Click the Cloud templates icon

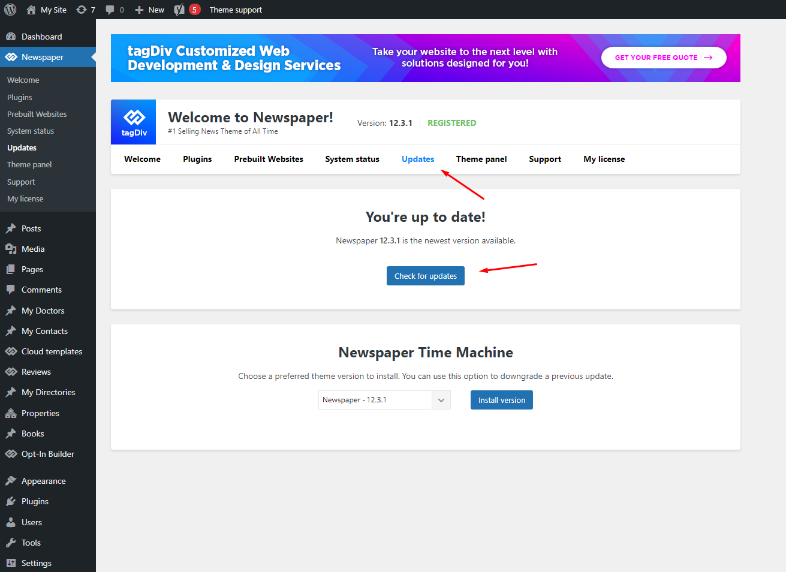[x=11, y=351]
